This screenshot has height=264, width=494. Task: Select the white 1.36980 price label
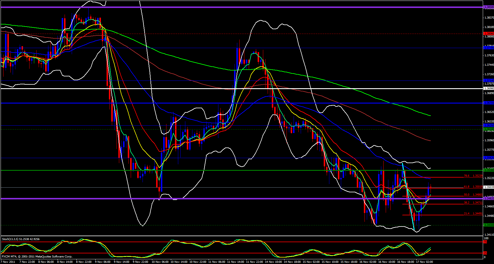pyautogui.click(x=488, y=88)
